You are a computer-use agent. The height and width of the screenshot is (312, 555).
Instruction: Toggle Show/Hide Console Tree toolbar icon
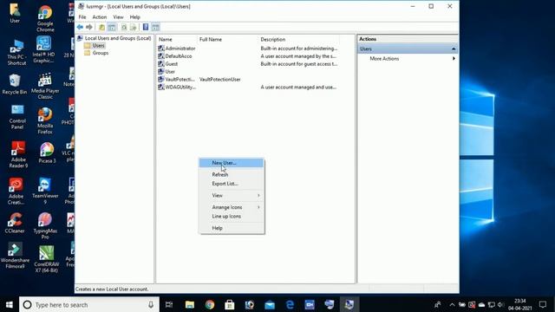pos(112,27)
